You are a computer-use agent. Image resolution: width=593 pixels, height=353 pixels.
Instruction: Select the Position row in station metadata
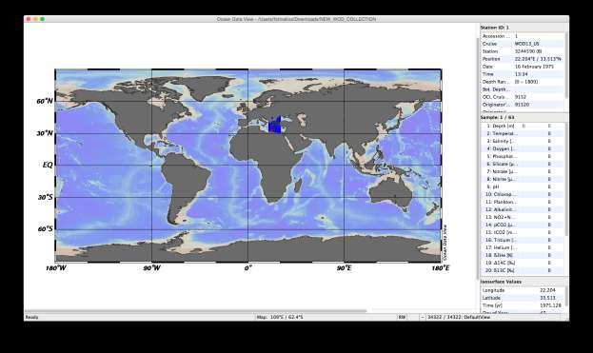[x=523, y=59]
